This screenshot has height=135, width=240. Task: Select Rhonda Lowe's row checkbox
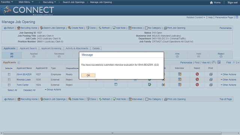(9, 79)
